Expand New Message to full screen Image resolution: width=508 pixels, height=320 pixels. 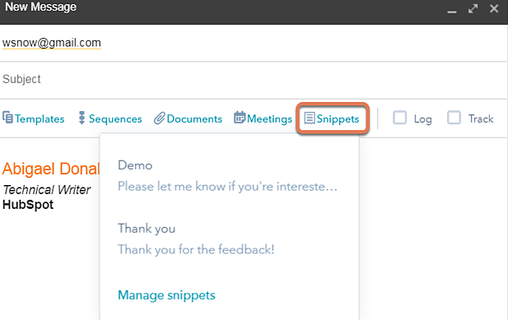(473, 9)
